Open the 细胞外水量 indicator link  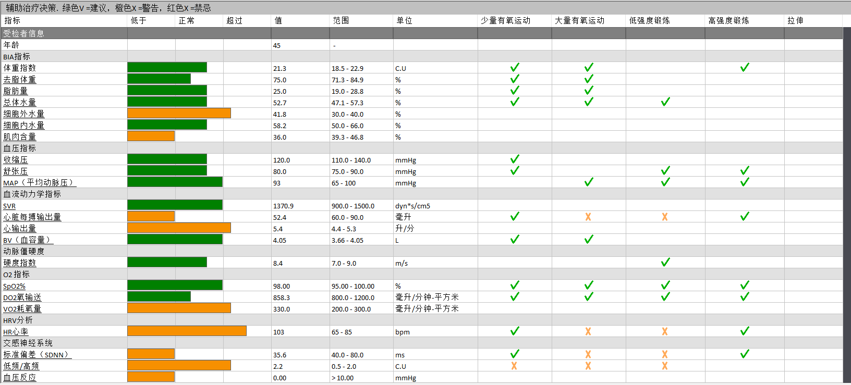click(24, 114)
